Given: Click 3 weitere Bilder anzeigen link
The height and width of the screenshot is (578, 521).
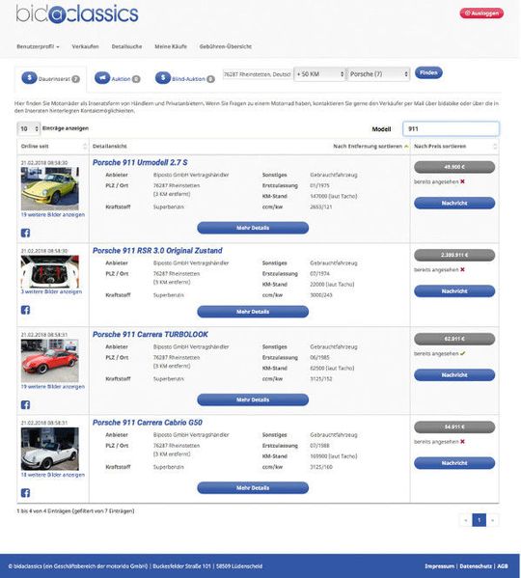Looking at the screenshot, I should point(51,291).
